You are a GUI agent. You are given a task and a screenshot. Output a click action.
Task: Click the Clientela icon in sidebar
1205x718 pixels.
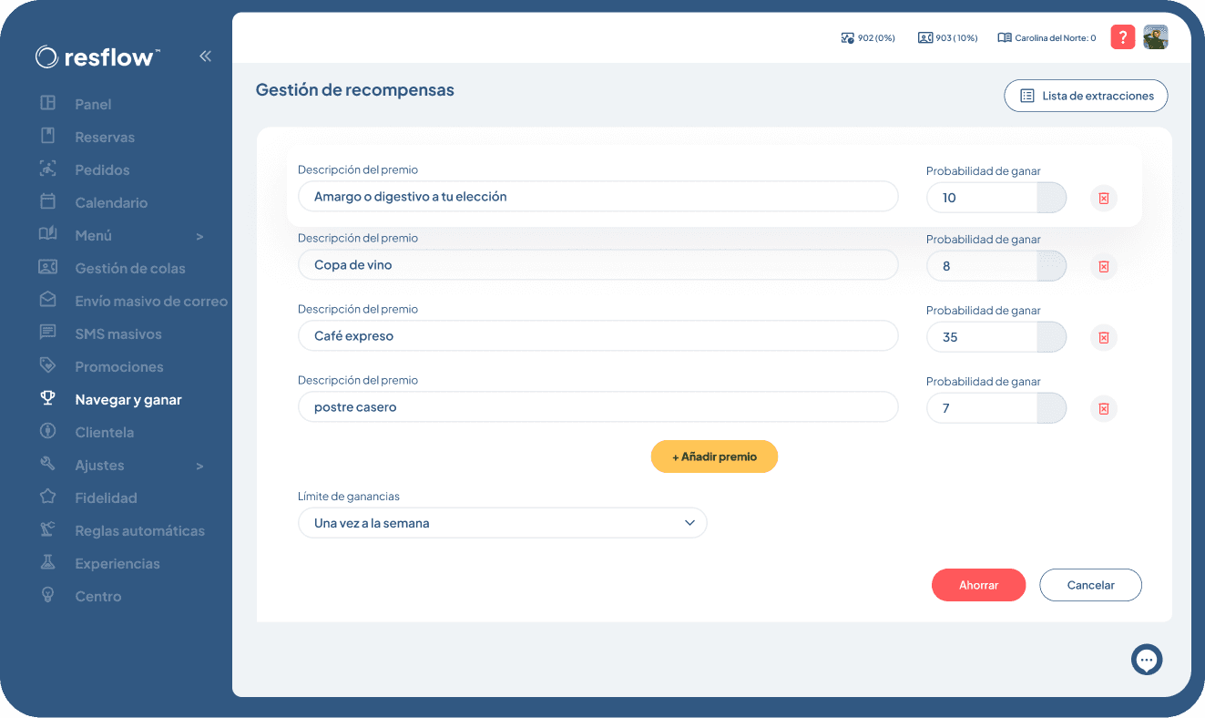[x=48, y=432]
